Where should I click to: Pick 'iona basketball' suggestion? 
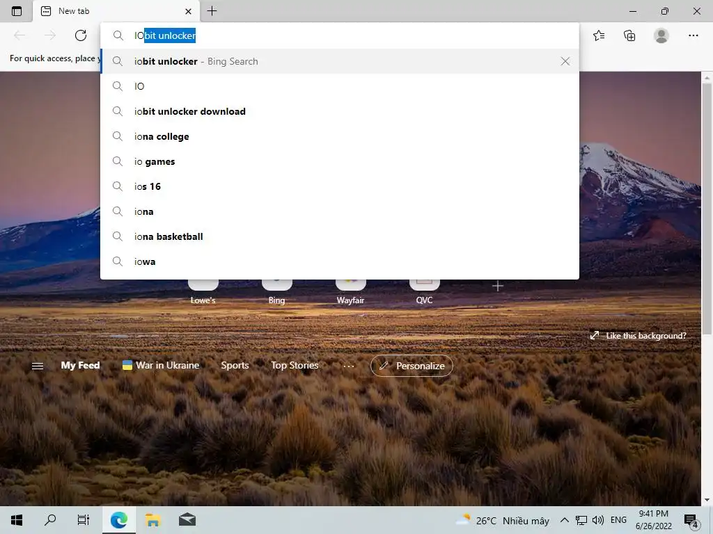pyautogui.click(x=339, y=236)
